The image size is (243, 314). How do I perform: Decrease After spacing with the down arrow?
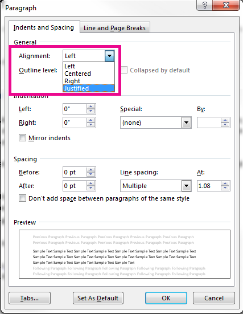(x=91, y=188)
